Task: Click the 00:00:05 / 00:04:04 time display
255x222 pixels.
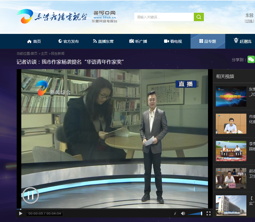Action: 44,213
